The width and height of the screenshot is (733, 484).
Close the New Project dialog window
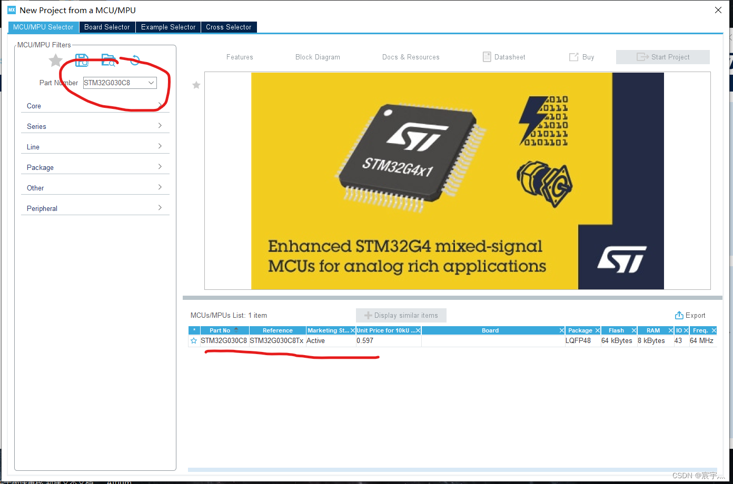pos(718,10)
